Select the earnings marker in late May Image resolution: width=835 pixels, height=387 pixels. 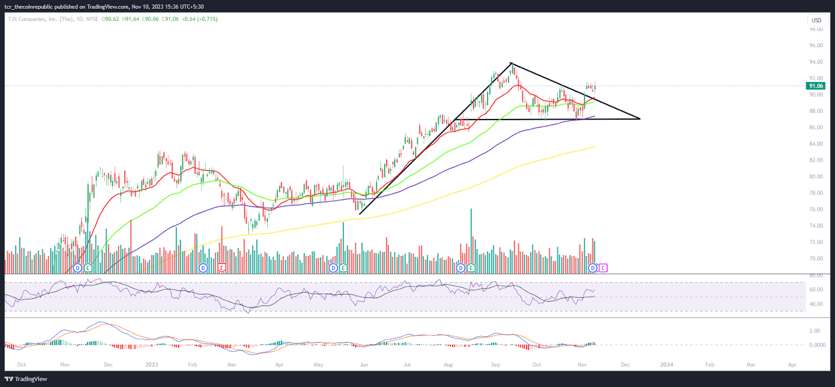tap(343, 268)
